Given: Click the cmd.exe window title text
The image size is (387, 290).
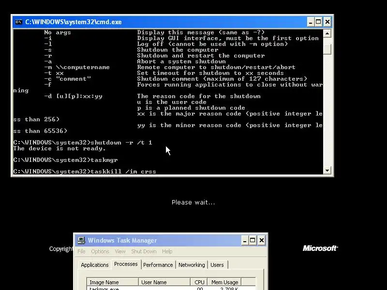Looking at the screenshot, I should click(x=74, y=22).
